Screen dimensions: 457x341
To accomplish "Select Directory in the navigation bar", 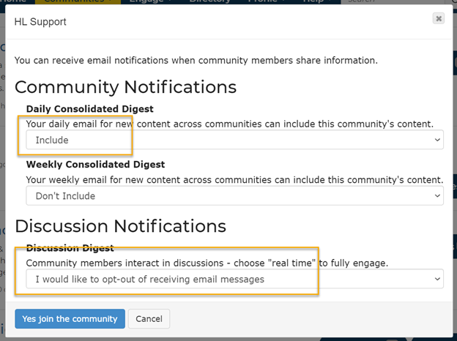I will pyautogui.click(x=209, y=2).
